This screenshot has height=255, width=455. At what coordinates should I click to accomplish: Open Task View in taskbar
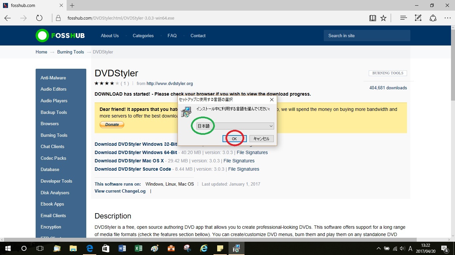tap(40, 248)
